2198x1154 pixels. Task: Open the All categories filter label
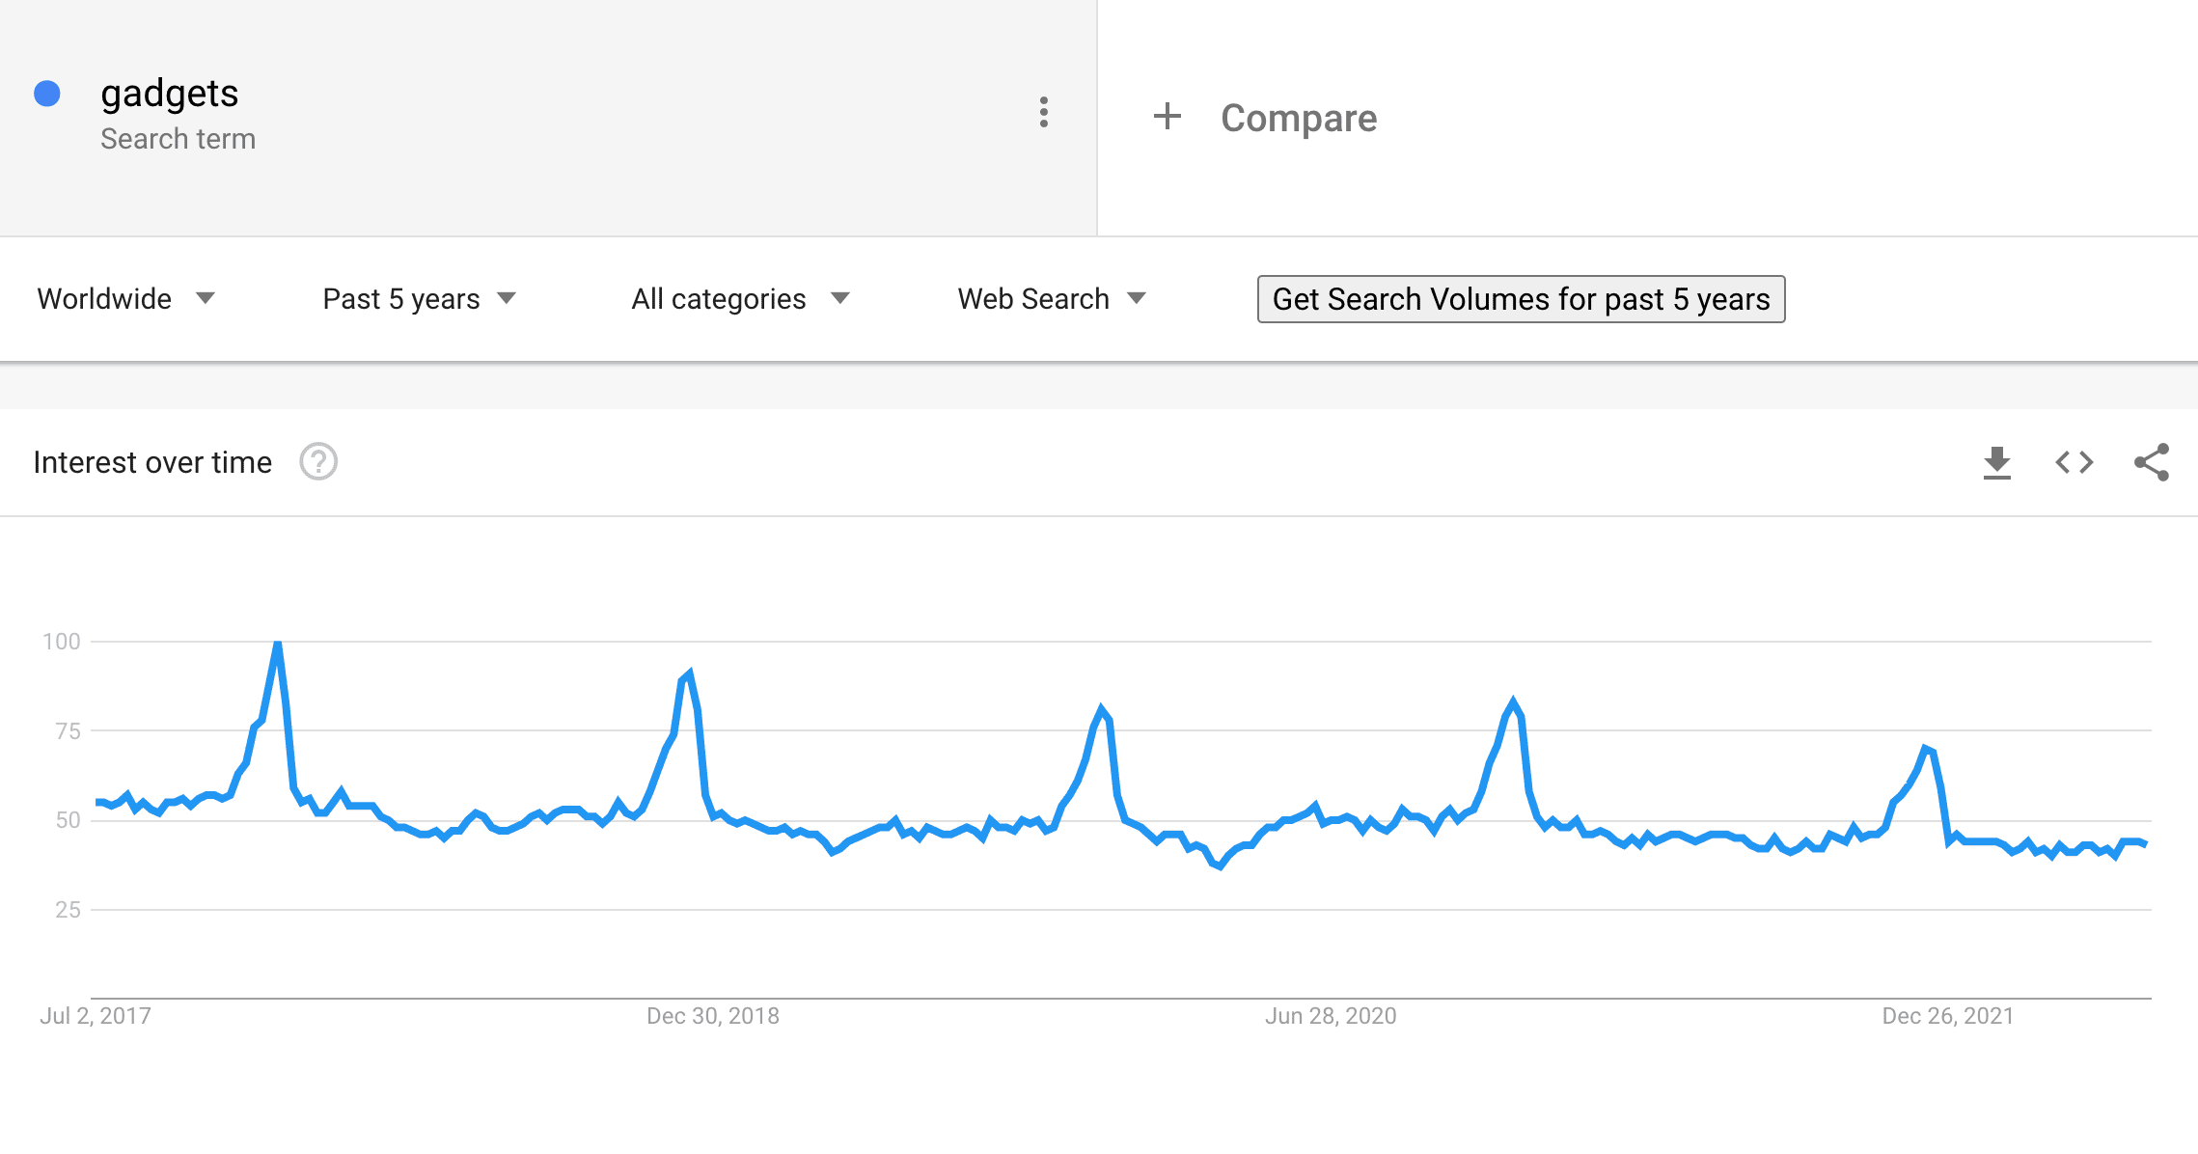click(718, 298)
